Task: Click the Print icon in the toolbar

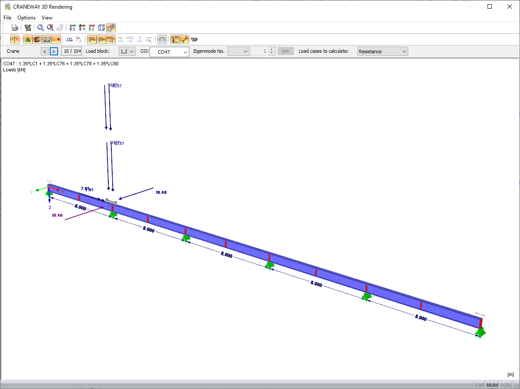Action: (15, 28)
